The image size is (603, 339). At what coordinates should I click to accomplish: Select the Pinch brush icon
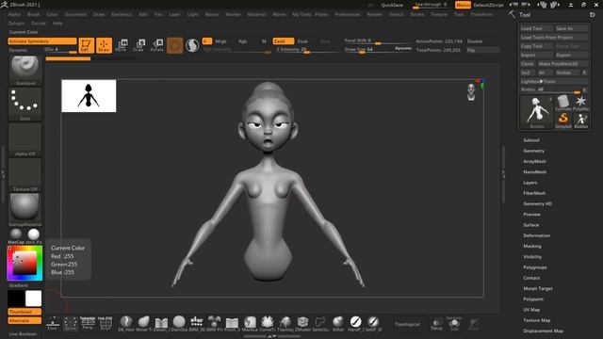pyautogui.click(x=232, y=323)
